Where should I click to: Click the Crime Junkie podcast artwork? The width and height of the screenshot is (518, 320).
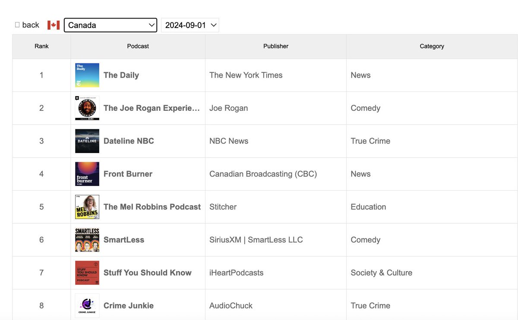[87, 305]
